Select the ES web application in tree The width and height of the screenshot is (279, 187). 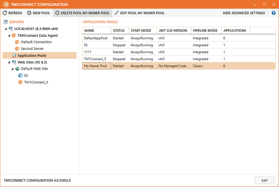[26, 76]
